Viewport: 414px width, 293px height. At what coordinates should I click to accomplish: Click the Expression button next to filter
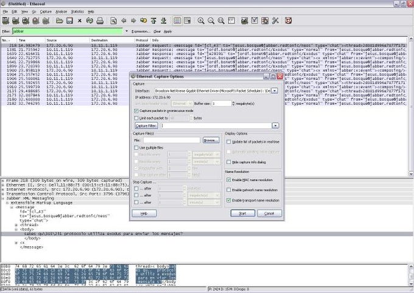click(x=141, y=31)
